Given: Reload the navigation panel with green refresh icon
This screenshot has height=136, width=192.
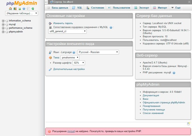Looking at the screenshot, I should click(x=33, y=9).
